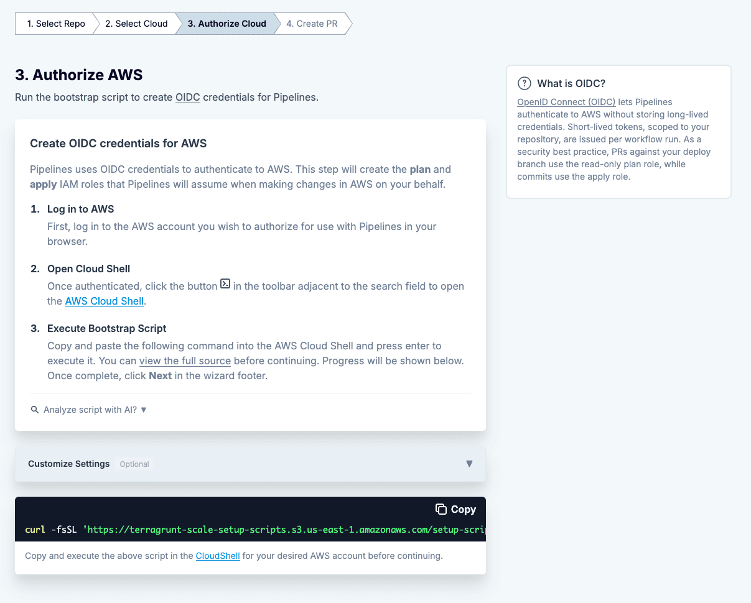Image resolution: width=751 pixels, height=603 pixels.
Task: Click the 3. Authorize AWS heading
Action: tap(79, 75)
